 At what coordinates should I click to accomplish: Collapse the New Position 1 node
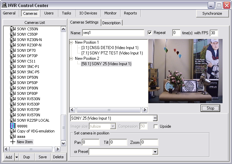click(x=71, y=42)
